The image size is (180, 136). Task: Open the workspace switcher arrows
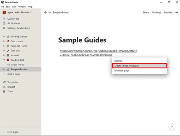click(31, 13)
